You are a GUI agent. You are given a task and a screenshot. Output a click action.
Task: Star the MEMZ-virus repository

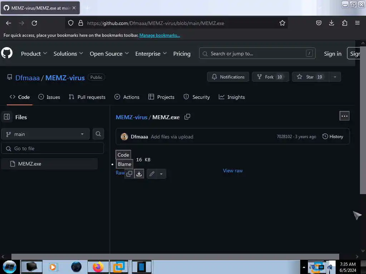pyautogui.click(x=311, y=77)
